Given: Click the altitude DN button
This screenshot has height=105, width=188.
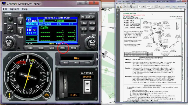Looking at the screenshot, I should [x=87, y=89].
